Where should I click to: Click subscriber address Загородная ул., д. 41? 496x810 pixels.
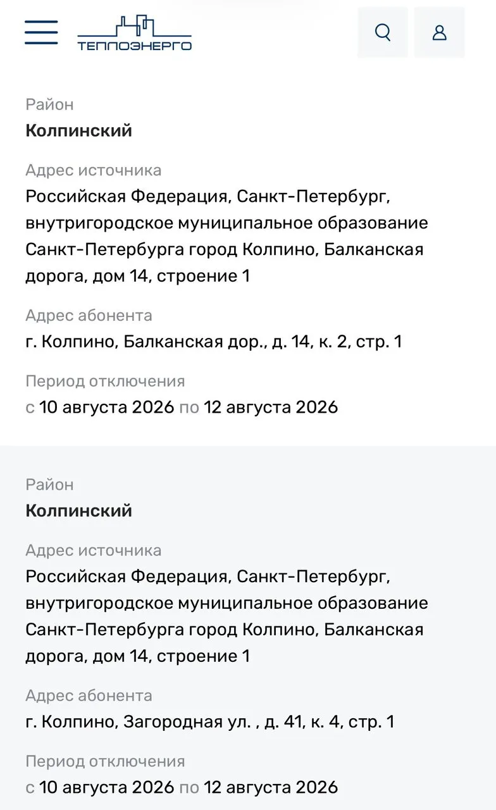point(210,721)
